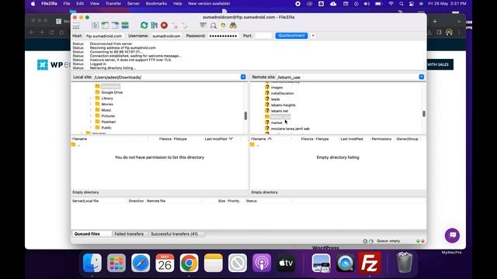497x279 pixels.
Task: Open the purple chat bubble in browser
Action: [x=452, y=236]
